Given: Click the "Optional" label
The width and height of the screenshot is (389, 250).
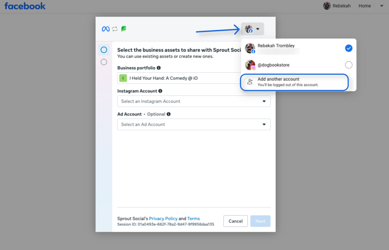Looking at the screenshot, I should (156, 114).
